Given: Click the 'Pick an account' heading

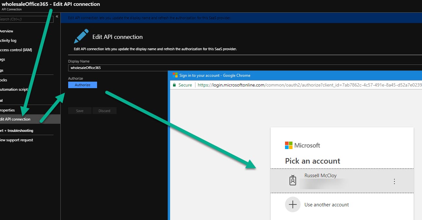Looking at the screenshot, I should click(x=313, y=161).
